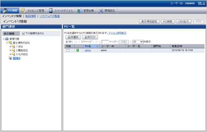Expand the 1 本社 node
207x132 pixels.
click(x=10, y=47)
